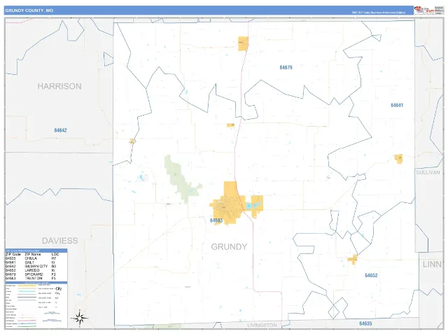Click the ZIP code locator table header bar
This screenshot has height=336, width=448.
(x=36, y=251)
